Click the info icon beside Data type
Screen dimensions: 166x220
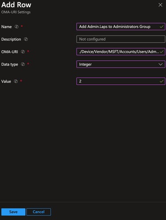pyautogui.click(x=23, y=64)
